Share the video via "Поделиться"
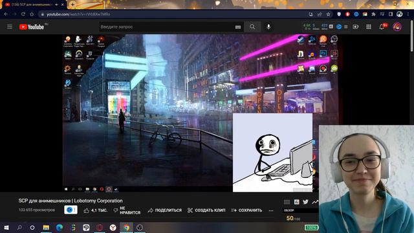 click(165, 210)
